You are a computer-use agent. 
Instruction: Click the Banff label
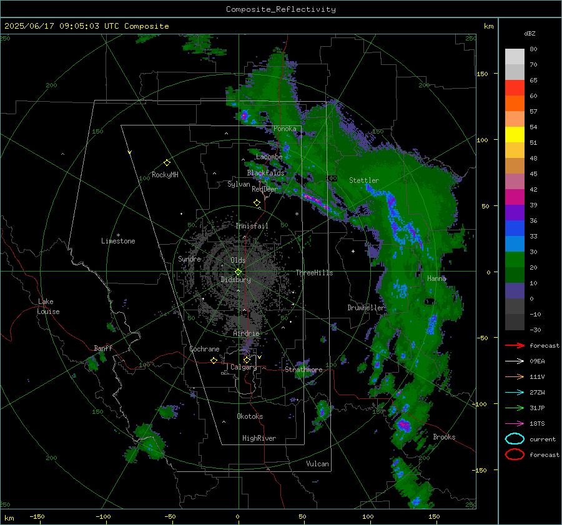coord(103,348)
